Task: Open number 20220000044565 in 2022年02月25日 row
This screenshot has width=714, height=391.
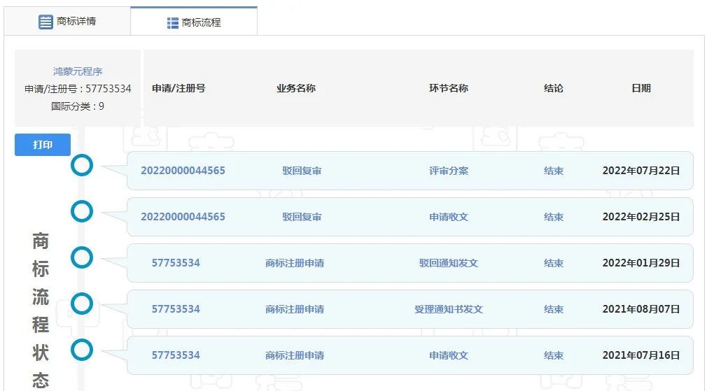Action: tap(183, 217)
